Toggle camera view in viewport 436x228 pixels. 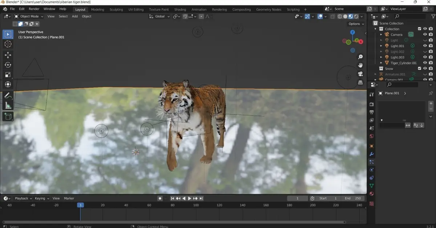tap(360, 74)
